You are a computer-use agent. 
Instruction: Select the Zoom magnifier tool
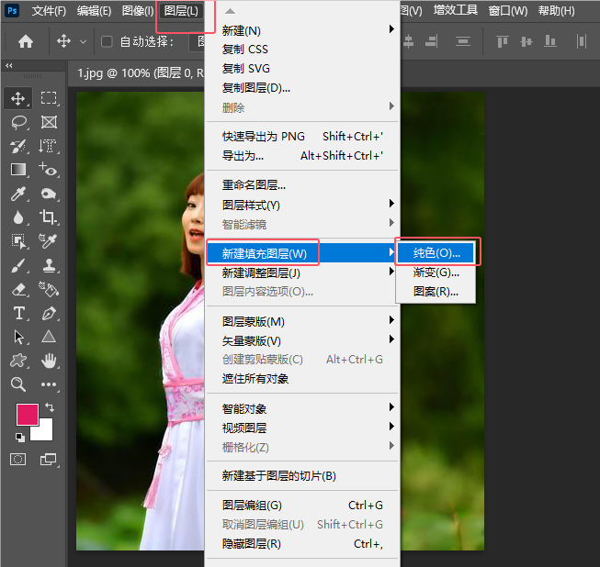[18, 384]
